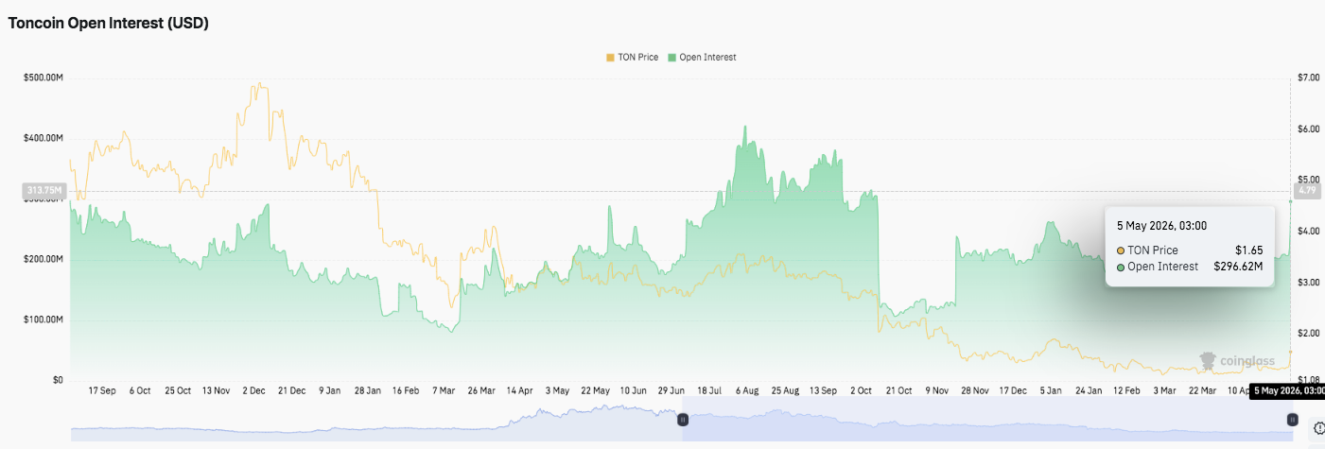
Task: Click the $100.00M label on the left axis
Action: [43, 319]
